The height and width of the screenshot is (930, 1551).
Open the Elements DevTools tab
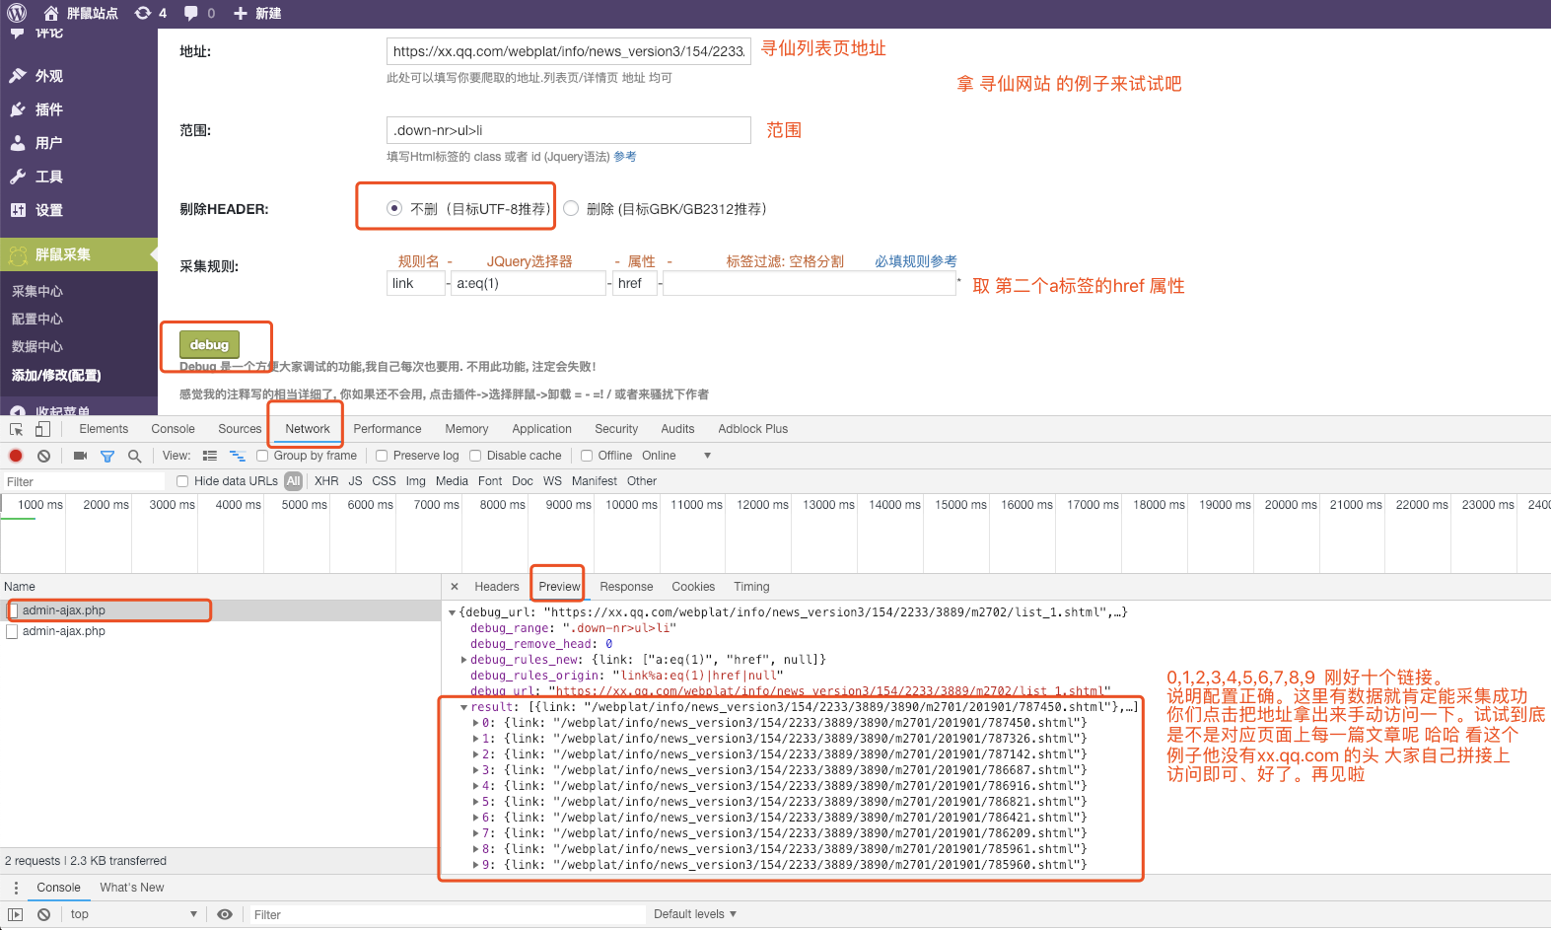pos(104,429)
